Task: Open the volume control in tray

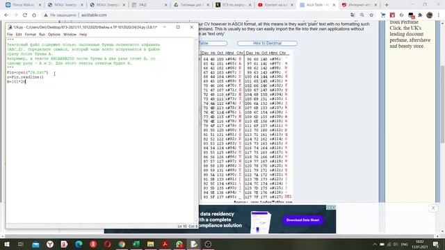Action: tap(396, 244)
